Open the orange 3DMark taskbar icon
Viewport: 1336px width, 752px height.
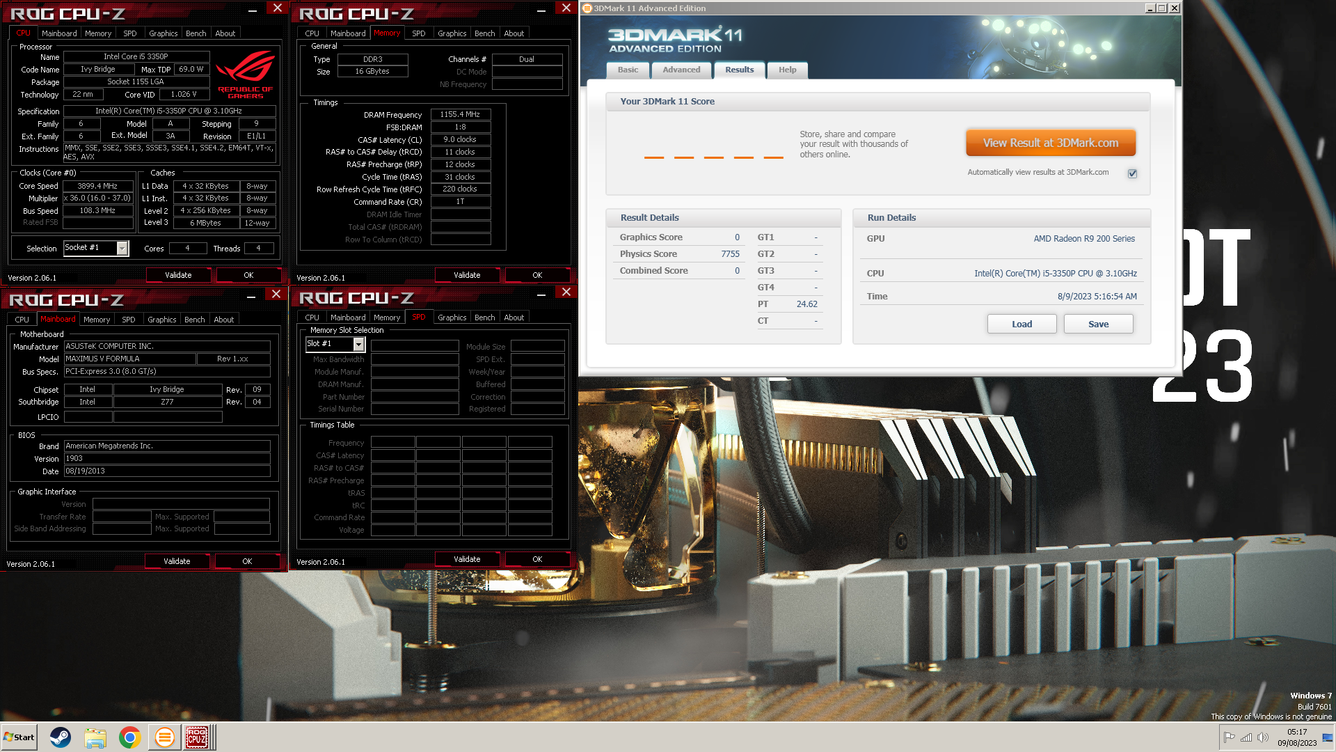pyautogui.click(x=164, y=737)
